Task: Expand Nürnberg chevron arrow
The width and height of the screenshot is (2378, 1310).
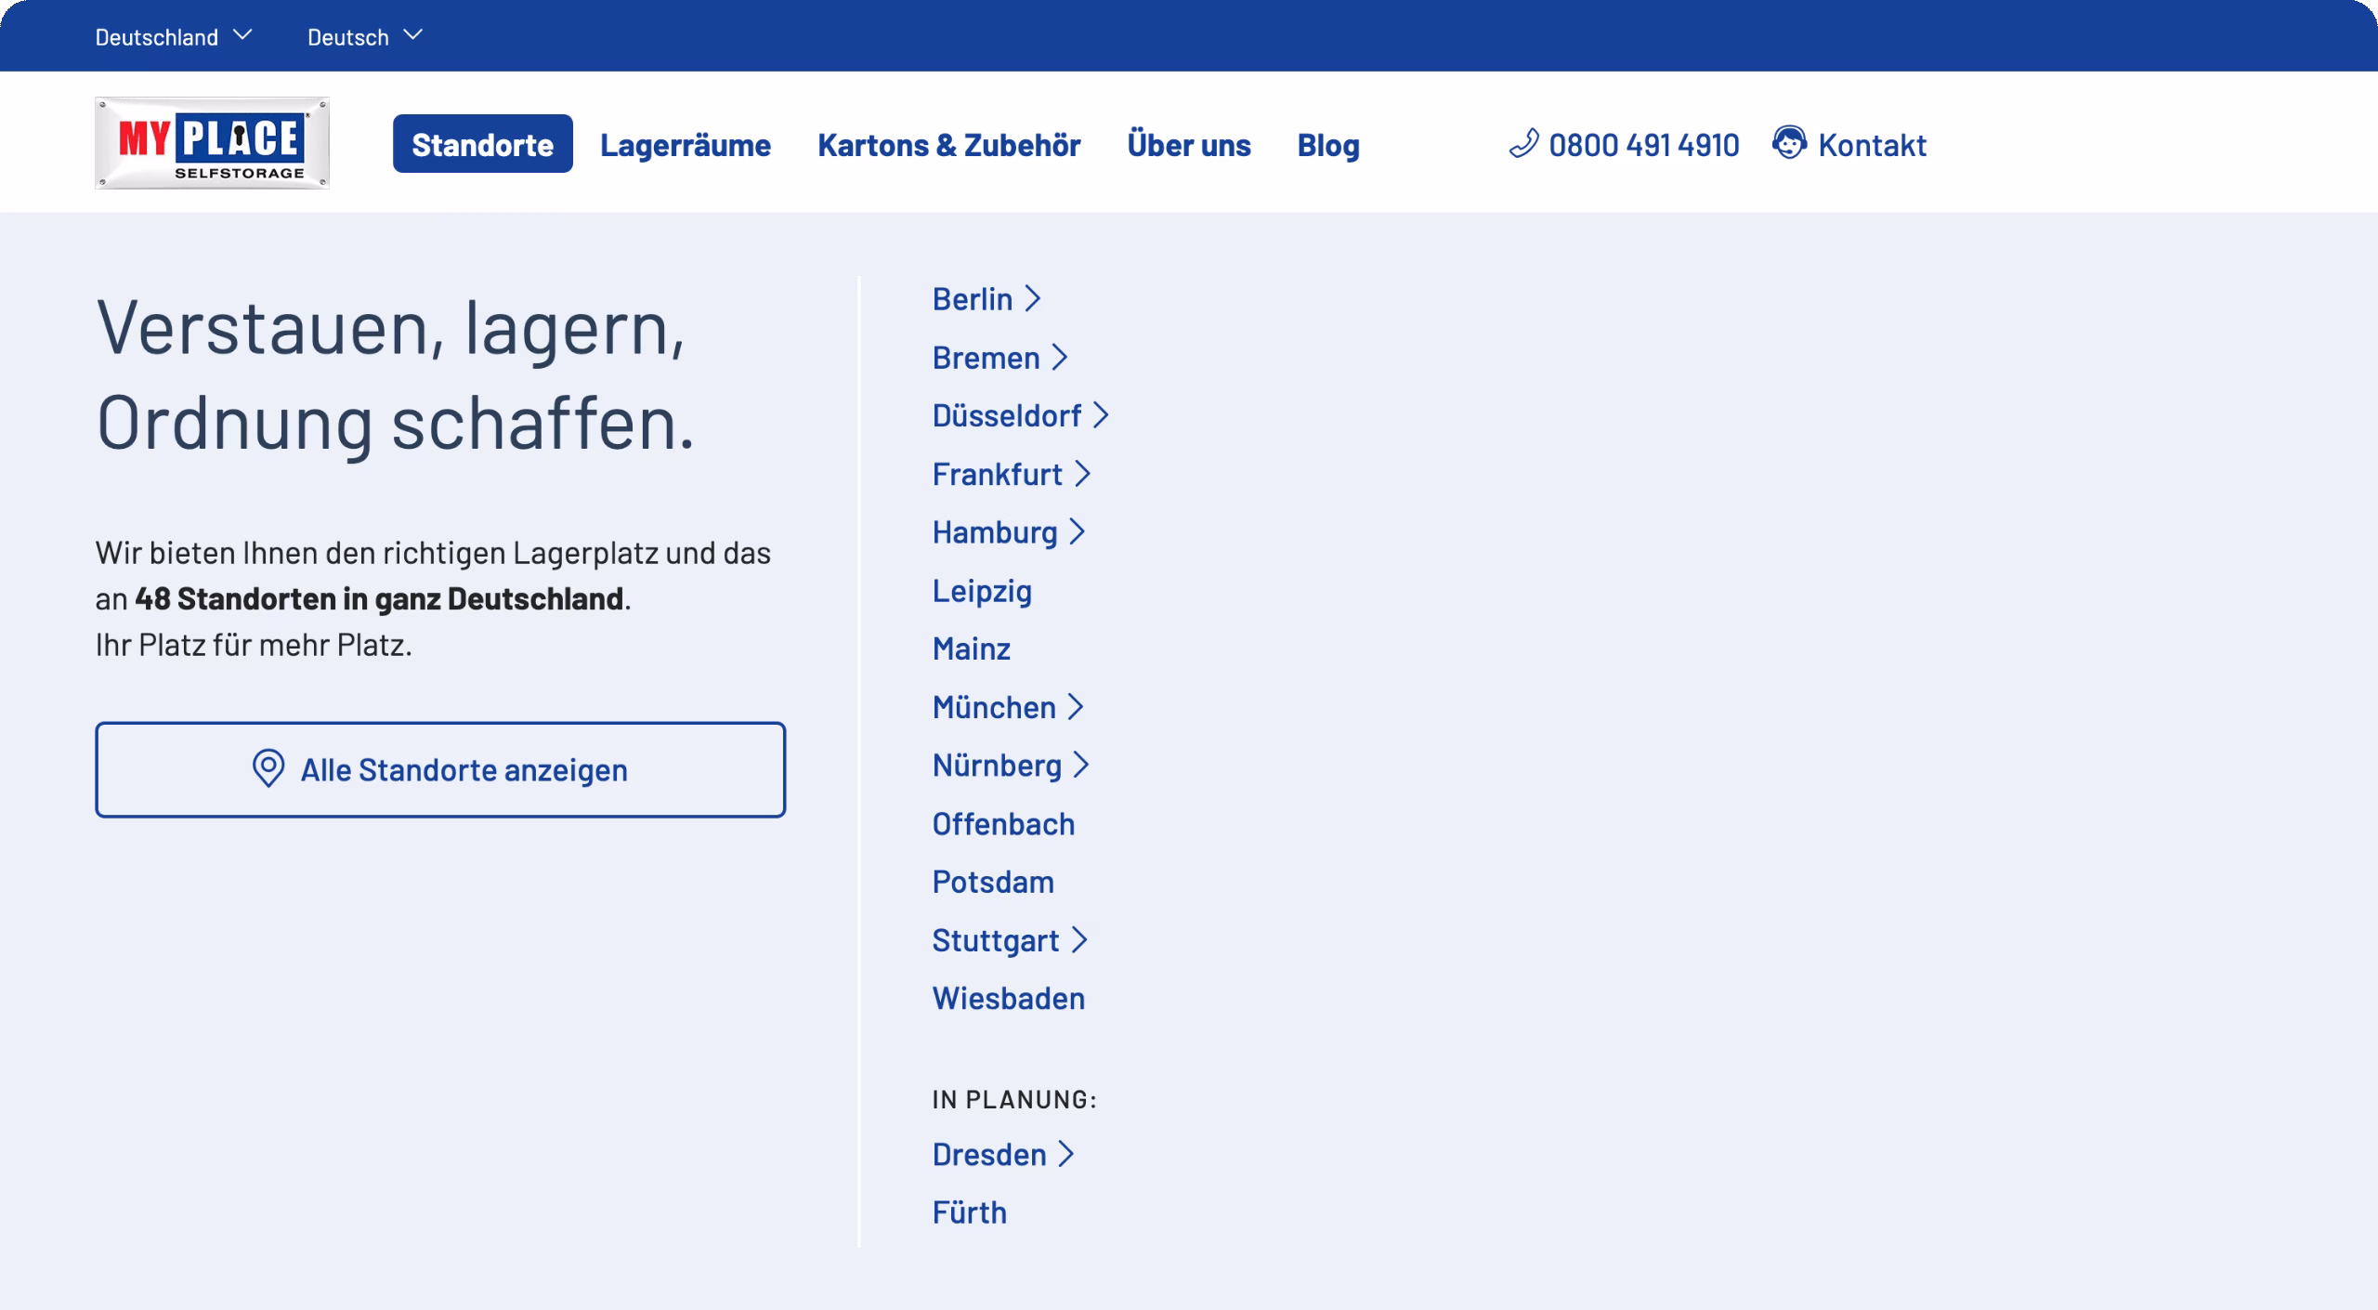Action: point(1080,766)
